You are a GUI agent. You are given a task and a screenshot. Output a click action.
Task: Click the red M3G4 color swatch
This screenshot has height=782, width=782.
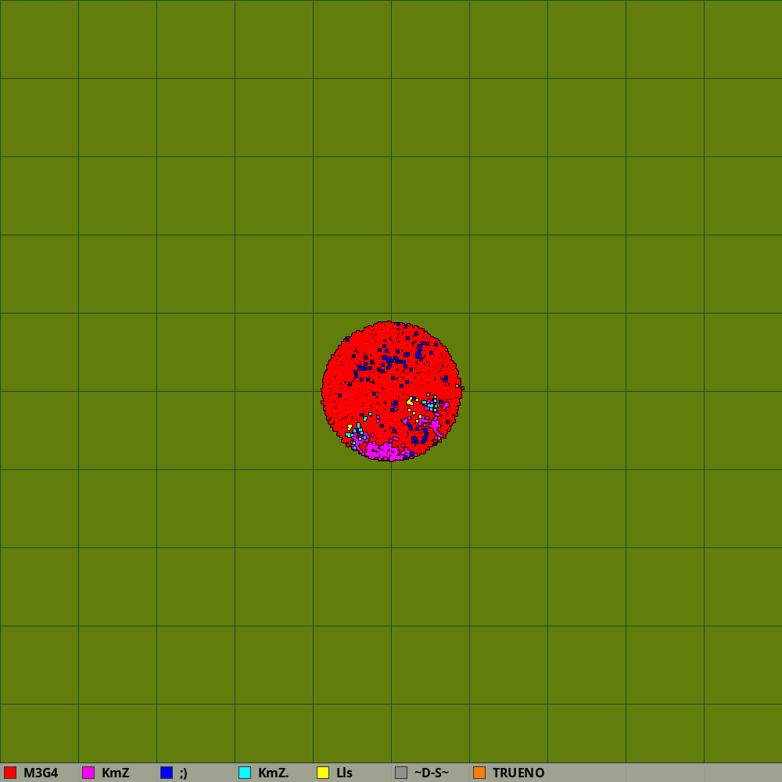(x=10, y=773)
